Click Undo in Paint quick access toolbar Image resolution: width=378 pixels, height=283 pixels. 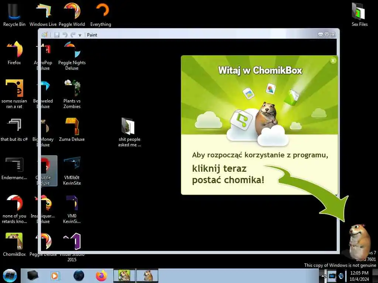click(x=65, y=35)
